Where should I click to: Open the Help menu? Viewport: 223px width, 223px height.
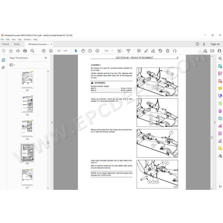click(35, 40)
